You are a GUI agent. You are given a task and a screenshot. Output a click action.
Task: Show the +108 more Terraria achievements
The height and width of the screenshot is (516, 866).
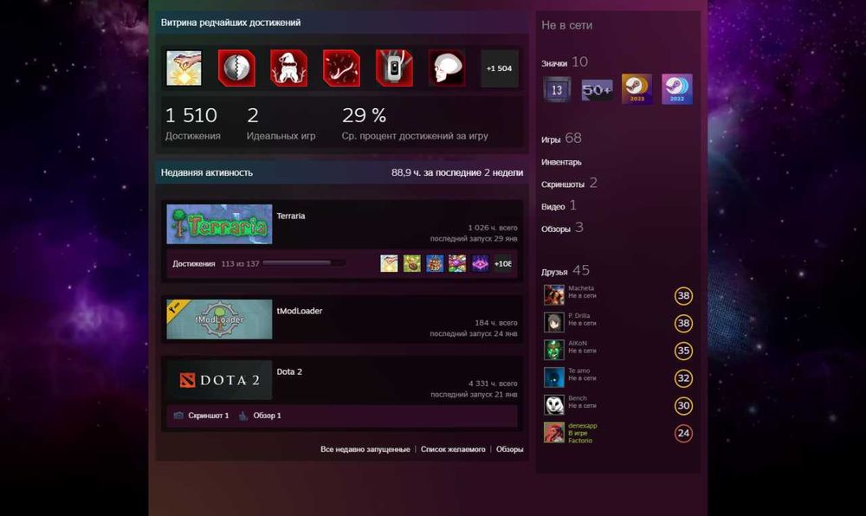pos(502,264)
